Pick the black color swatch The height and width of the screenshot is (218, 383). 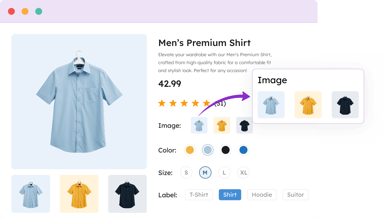tap(225, 150)
